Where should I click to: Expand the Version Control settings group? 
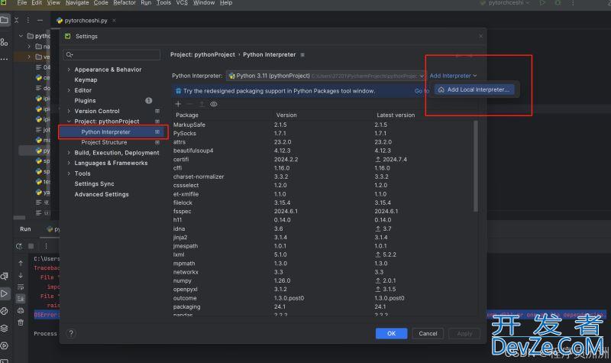click(x=69, y=111)
